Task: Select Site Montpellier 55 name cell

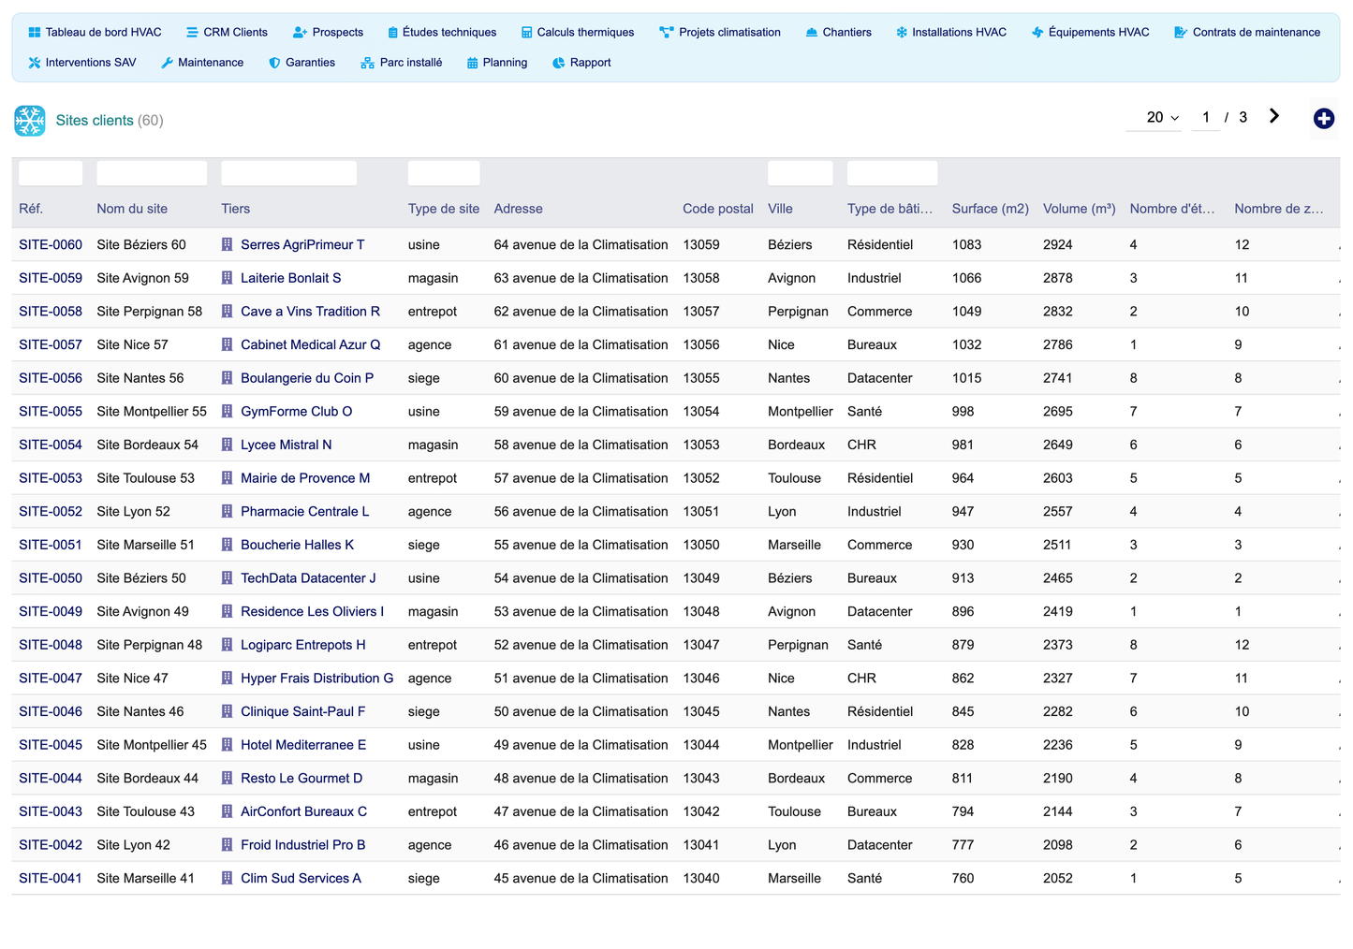Action: pos(152,412)
